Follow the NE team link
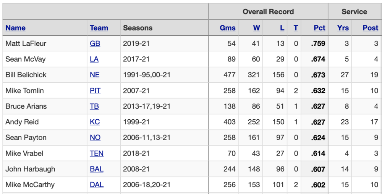382x194 pixels. point(95,75)
